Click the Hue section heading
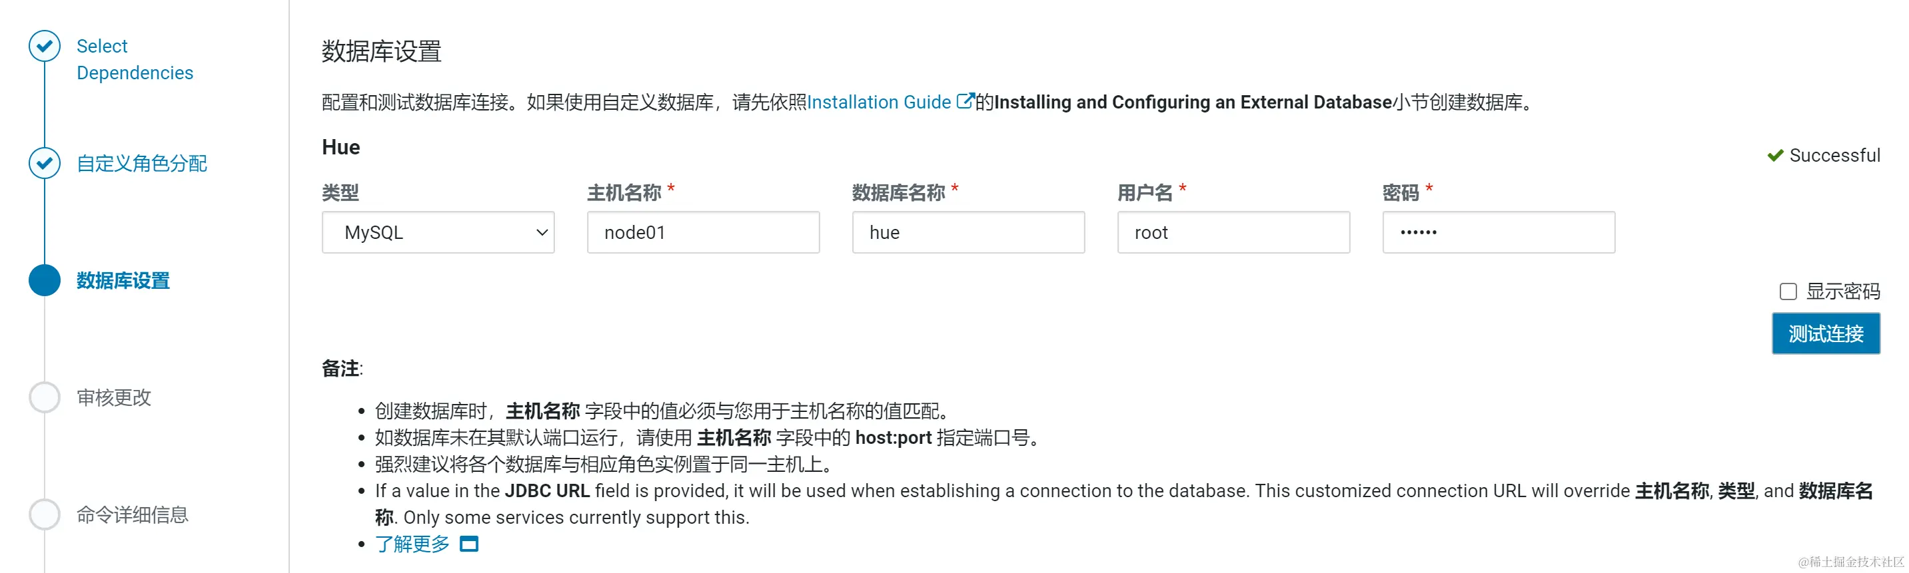1909x573 pixels. [x=340, y=146]
